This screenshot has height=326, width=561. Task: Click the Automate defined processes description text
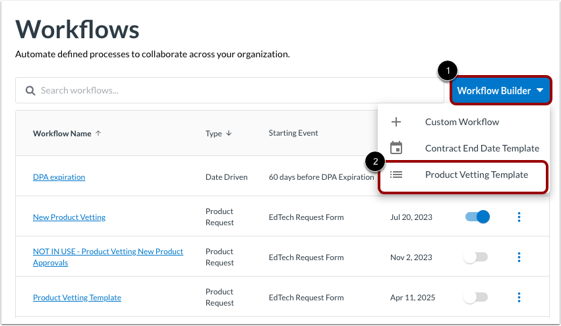pyautogui.click(x=152, y=54)
